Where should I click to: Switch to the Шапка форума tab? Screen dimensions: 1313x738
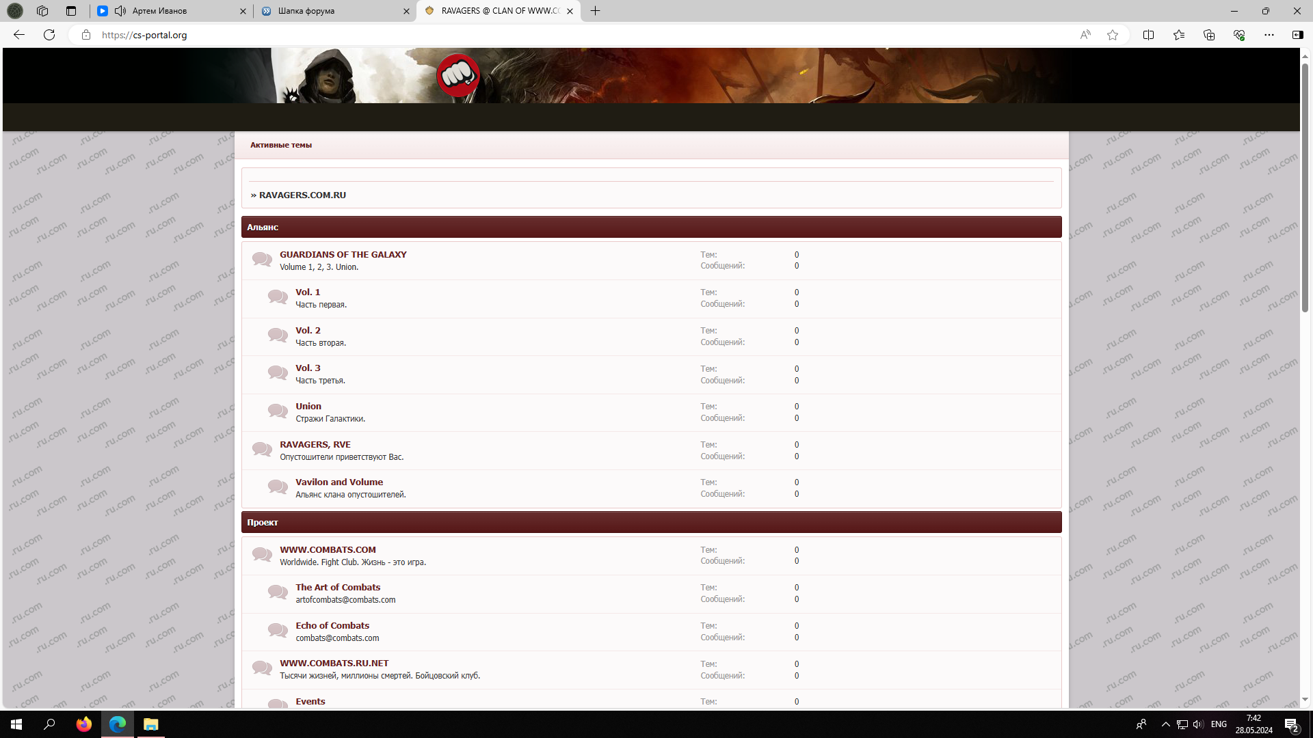(x=334, y=11)
